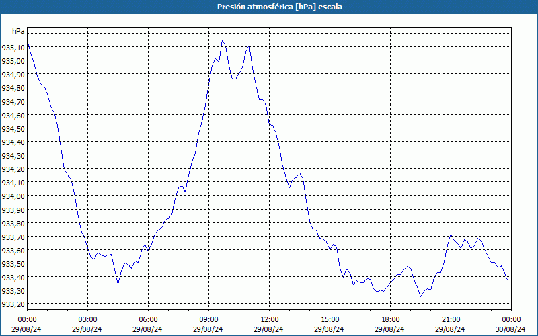
Task: Click the pressure curve dip near 04:30
Action: coord(118,284)
